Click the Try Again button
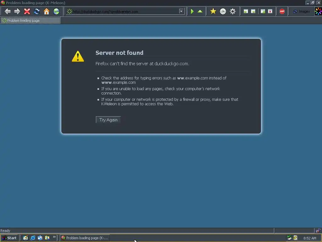The width and height of the screenshot is (322, 242). tap(108, 120)
